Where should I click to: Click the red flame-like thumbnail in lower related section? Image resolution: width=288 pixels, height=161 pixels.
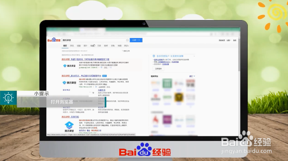point(155,120)
